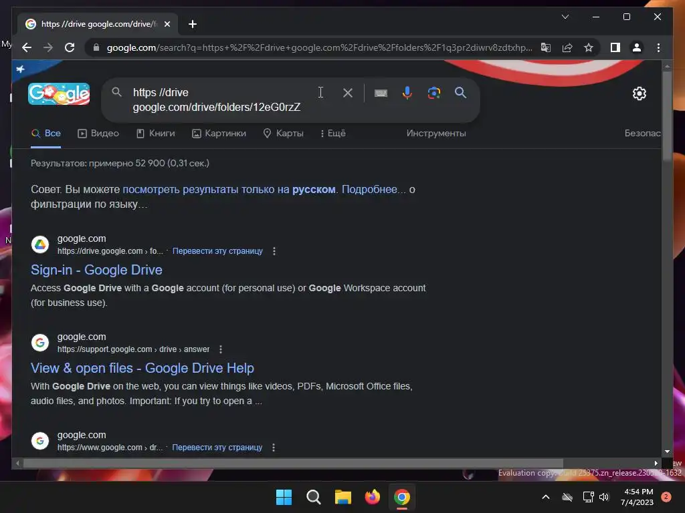The image size is (685, 513).
Task: Show hidden system tray icons
Action: [546, 497]
